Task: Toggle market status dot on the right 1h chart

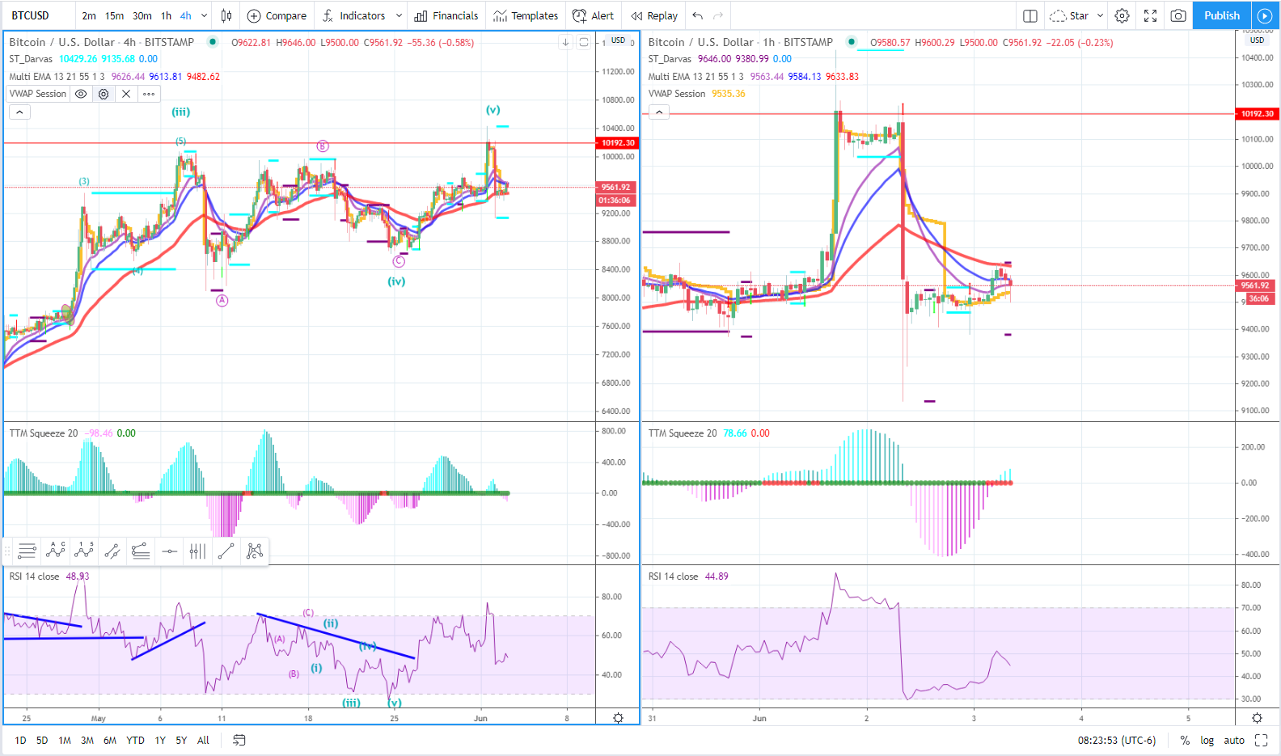Action: point(852,42)
